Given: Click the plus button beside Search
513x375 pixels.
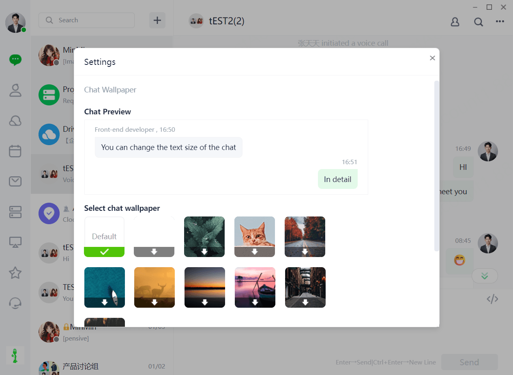Looking at the screenshot, I should click(157, 20).
